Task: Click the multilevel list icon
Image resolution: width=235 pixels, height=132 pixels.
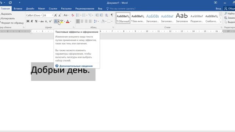Action: [x=90, y=15]
